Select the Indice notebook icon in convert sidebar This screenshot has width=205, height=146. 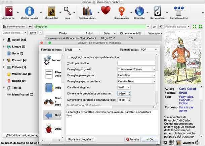(x=49, y=88)
